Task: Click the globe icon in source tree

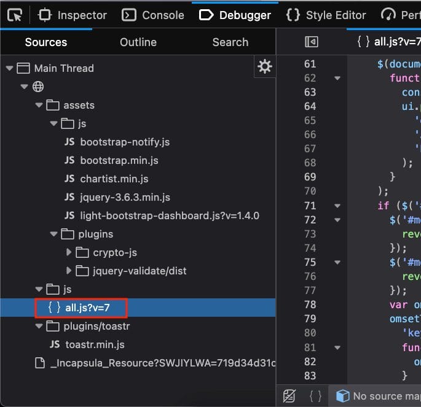Action: point(38,87)
